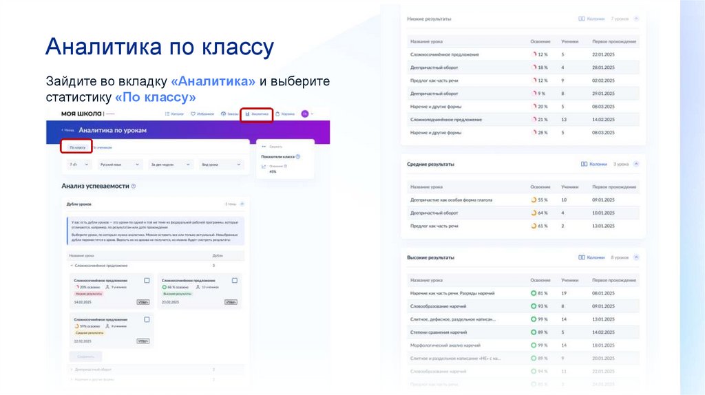Click help icon beside Показатели класса
This screenshot has width=705, height=395.
pyautogui.click(x=298, y=157)
